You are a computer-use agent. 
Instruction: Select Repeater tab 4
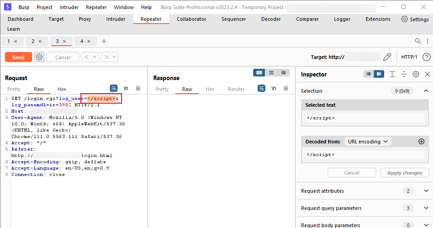82,41
